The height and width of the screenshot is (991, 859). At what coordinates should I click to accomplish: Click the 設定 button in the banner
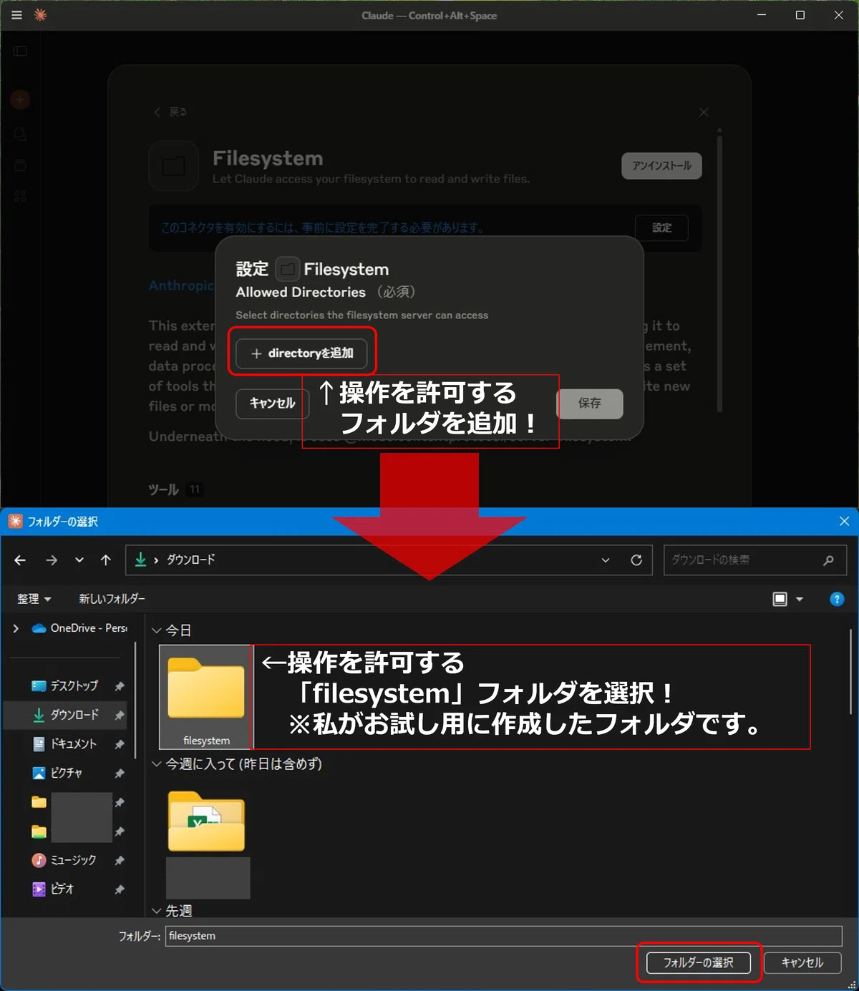661,228
